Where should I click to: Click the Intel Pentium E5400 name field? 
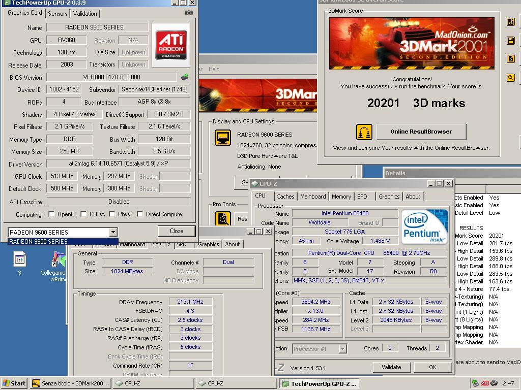point(345,213)
